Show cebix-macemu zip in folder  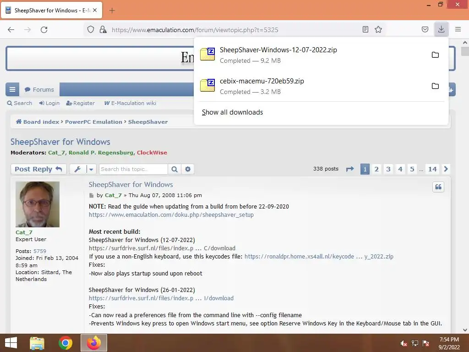point(435,86)
